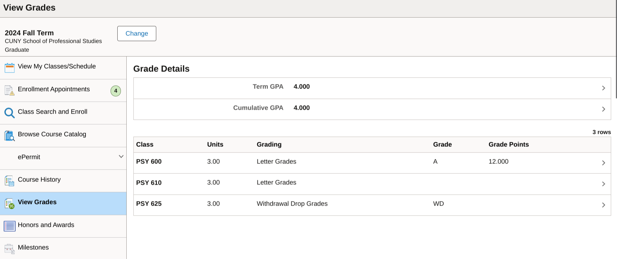The width and height of the screenshot is (617, 259).
Task: Click the Class column header
Action: [x=145, y=144]
